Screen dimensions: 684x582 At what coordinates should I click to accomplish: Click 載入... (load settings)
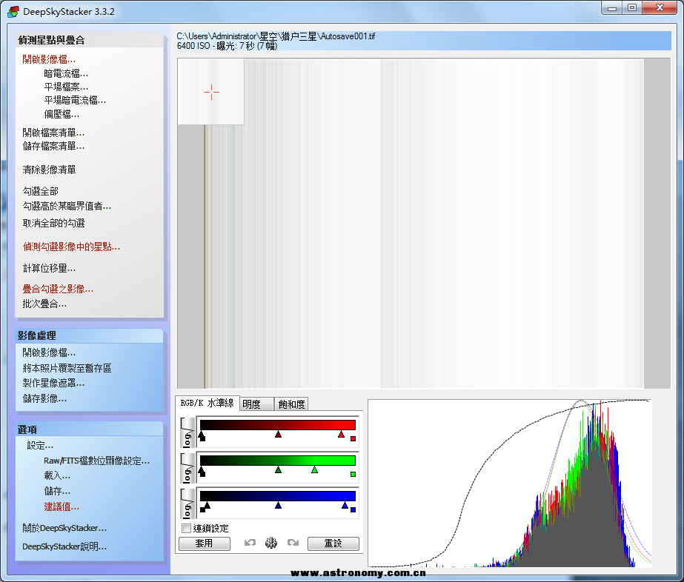57,475
